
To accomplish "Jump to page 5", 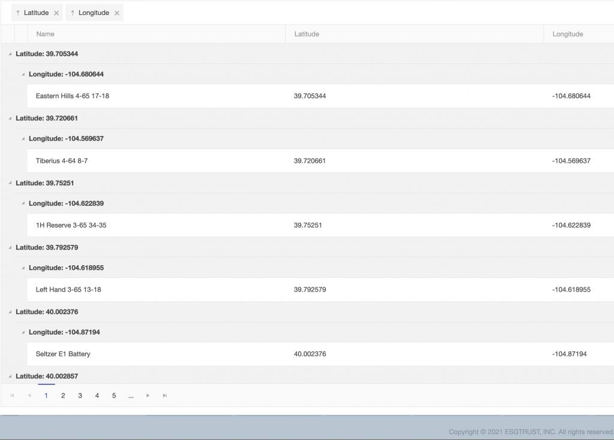I will (114, 396).
